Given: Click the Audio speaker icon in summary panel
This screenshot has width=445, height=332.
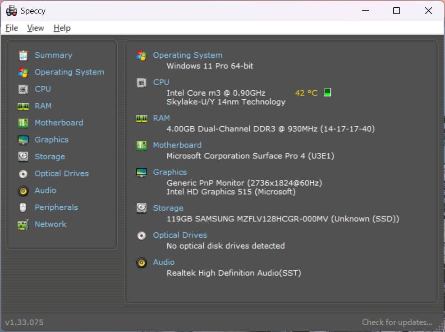Looking at the screenshot, I should pyautogui.click(x=141, y=263).
